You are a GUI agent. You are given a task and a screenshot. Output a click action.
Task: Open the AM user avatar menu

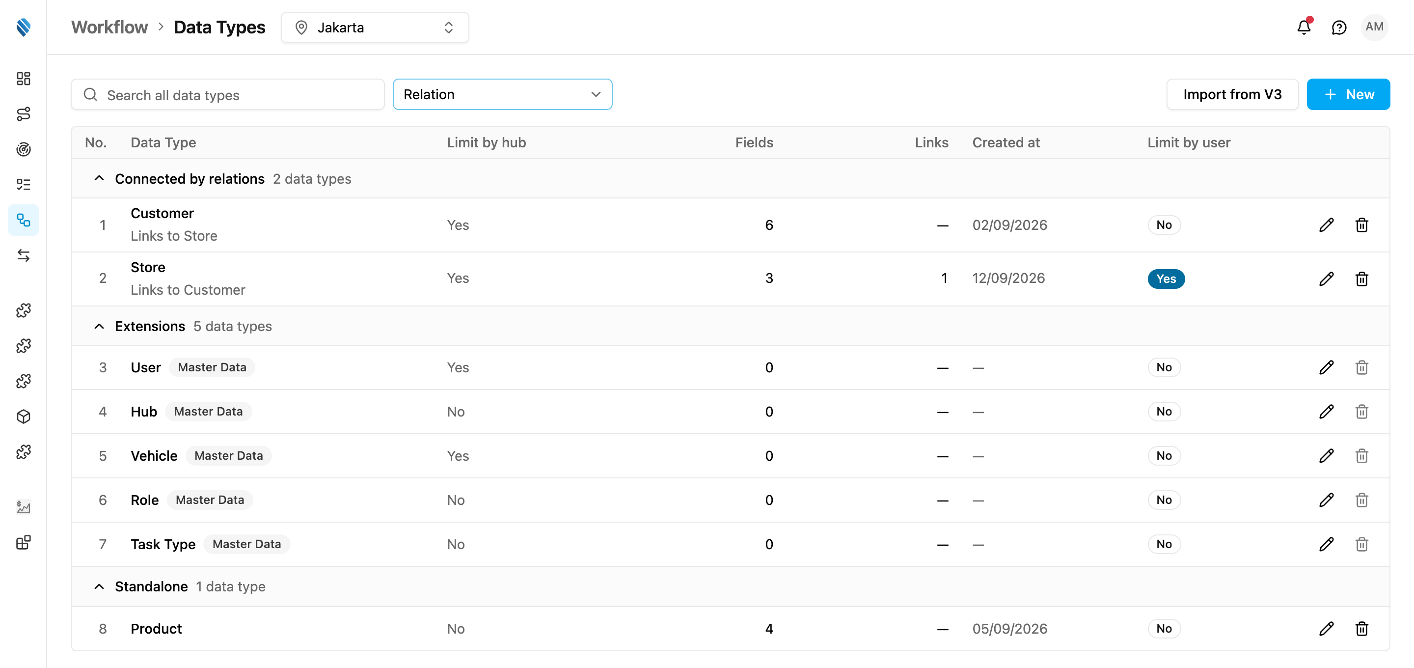tap(1374, 27)
